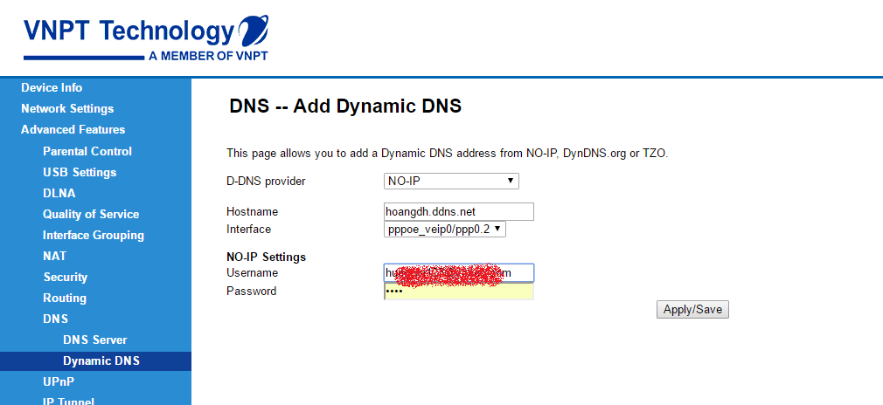This screenshot has height=405, width=883.
Task: Click the "D-DNS provider" label
Action: pyautogui.click(x=266, y=182)
